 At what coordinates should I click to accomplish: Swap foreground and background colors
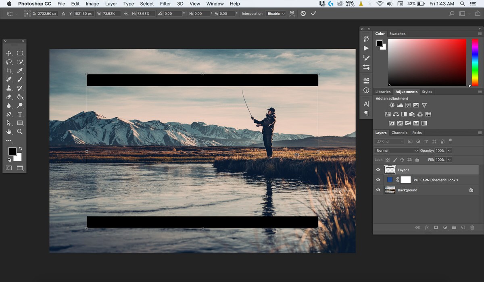point(20,149)
